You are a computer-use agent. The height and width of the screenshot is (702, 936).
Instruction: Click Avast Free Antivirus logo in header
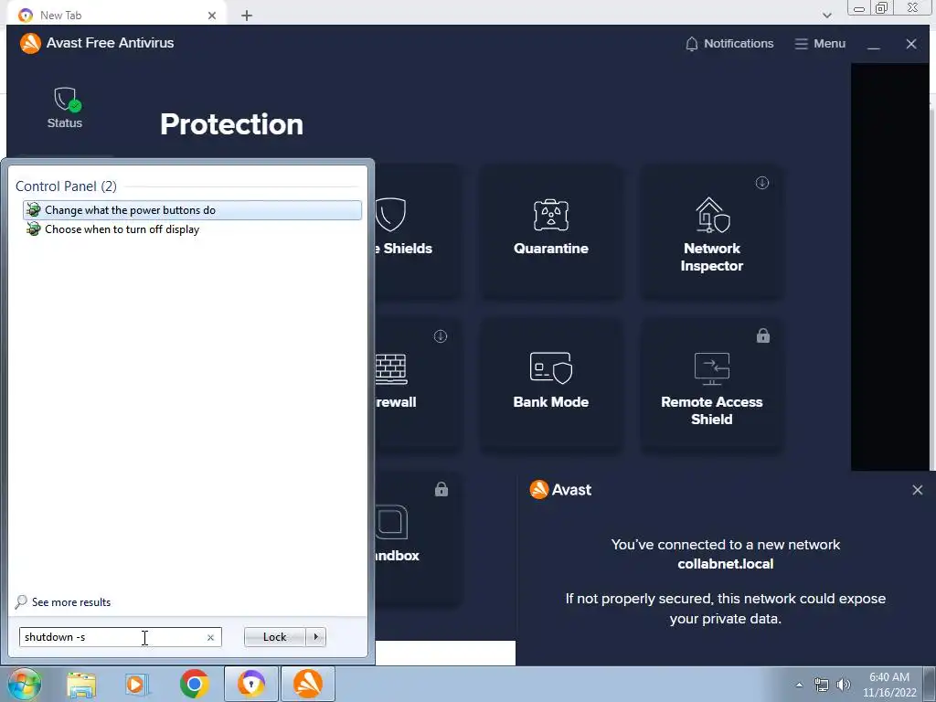point(30,43)
